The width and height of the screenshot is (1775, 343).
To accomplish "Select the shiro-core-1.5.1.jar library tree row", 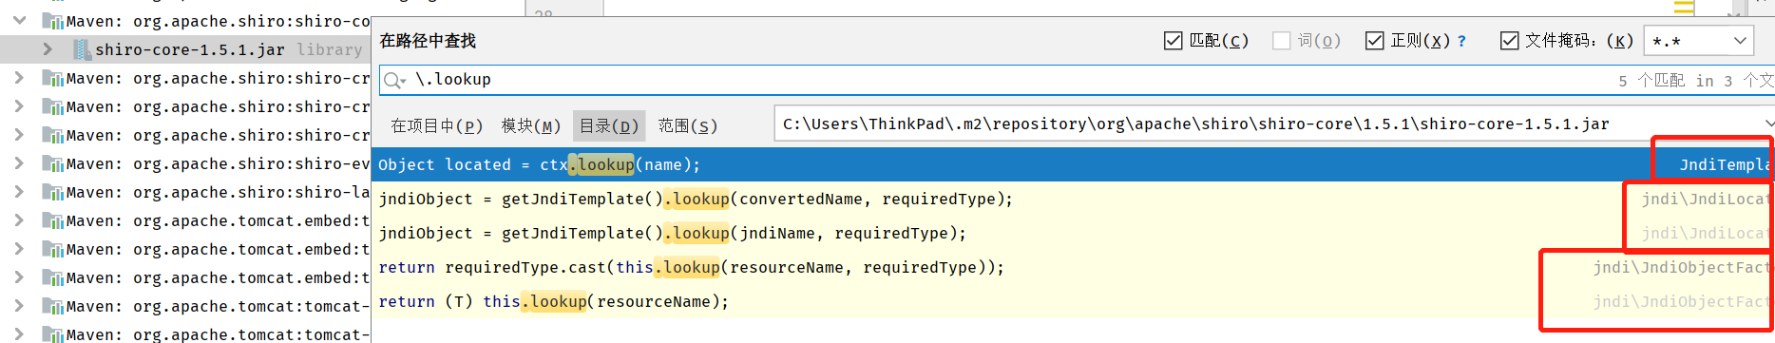I will [185, 49].
